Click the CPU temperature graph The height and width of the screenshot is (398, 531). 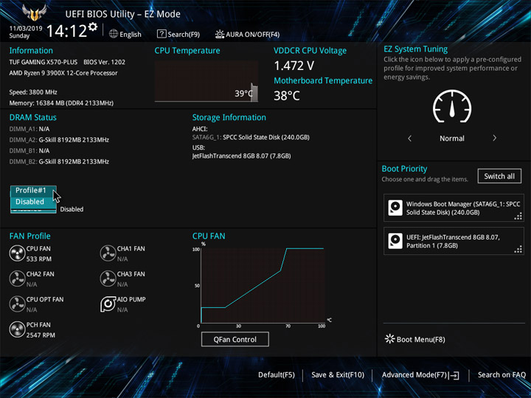coord(206,81)
